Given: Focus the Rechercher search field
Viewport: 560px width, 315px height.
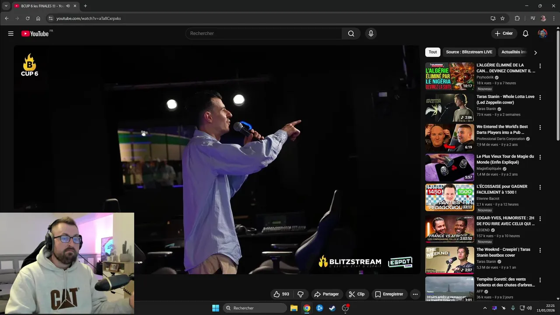Looking at the screenshot, I should pos(263,34).
